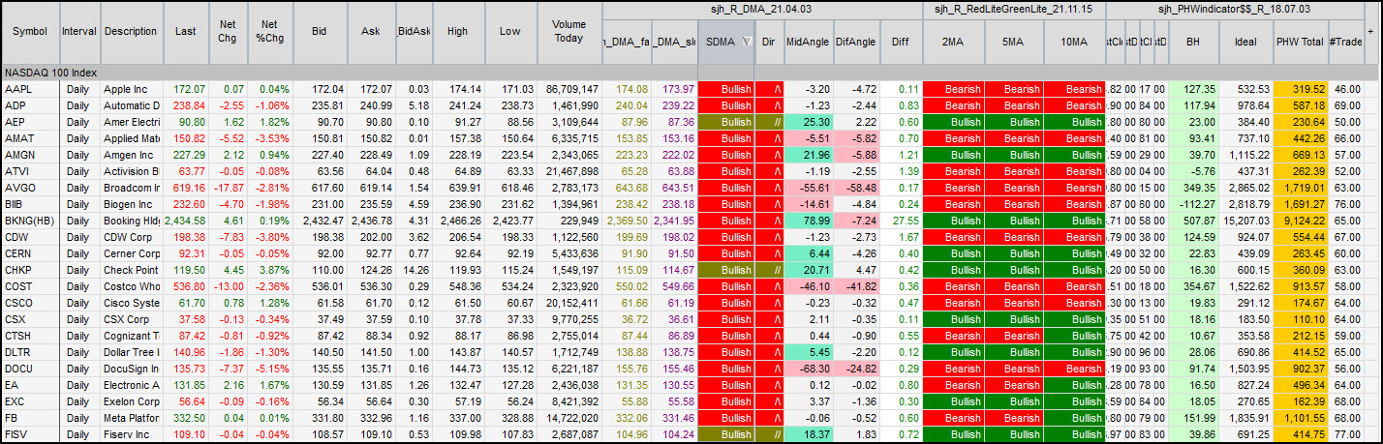Click the Net Chg column header
Image resolution: width=1383 pixels, height=444 pixels.
pyautogui.click(x=229, y=31)
